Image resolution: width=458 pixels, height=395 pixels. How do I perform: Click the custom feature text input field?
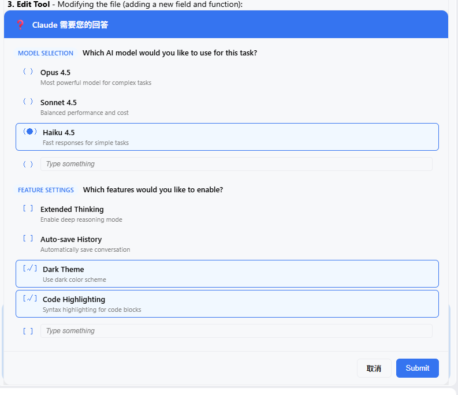[236, 331]
